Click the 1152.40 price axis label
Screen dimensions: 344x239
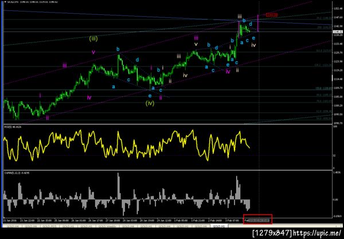tap(338, 9)
